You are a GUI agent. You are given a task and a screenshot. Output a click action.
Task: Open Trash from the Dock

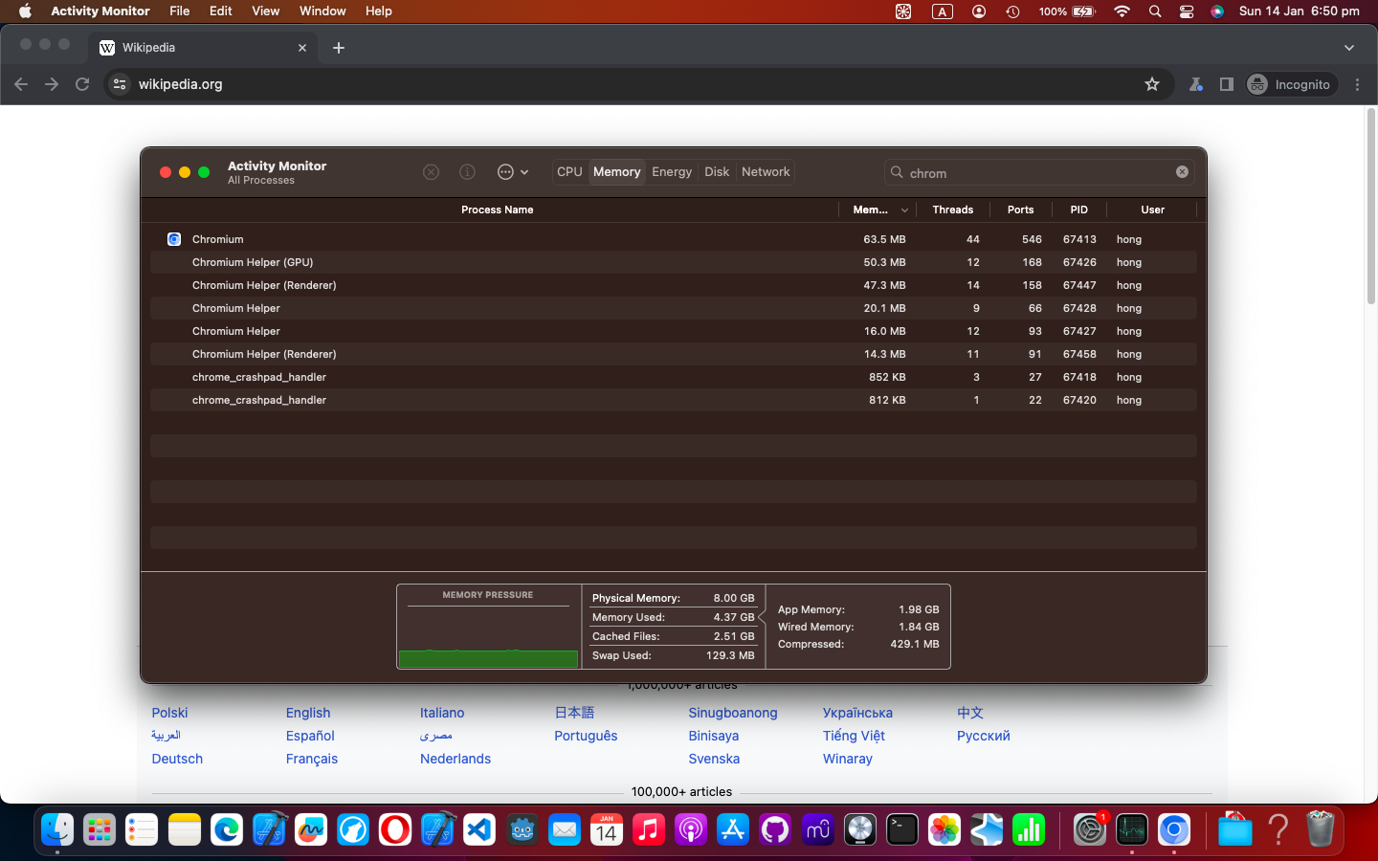(1320, 829)
